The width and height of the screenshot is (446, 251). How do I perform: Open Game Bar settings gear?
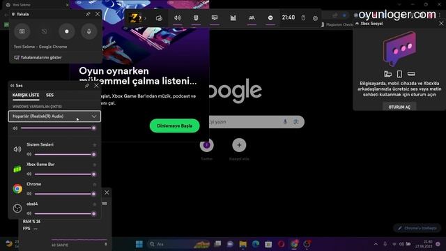315,18
